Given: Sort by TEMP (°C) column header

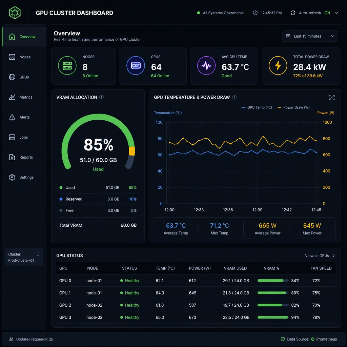Looking at the screenshot, I should (x=165, y=268).
